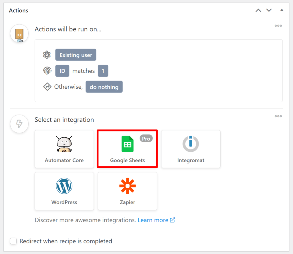Click the Integromat power logo
This screenshot has height=254, width=293.
(191, 144)
